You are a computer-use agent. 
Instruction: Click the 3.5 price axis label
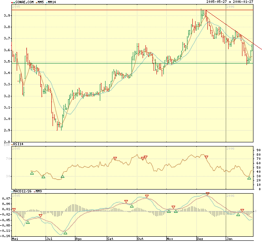tap(7, 61)
